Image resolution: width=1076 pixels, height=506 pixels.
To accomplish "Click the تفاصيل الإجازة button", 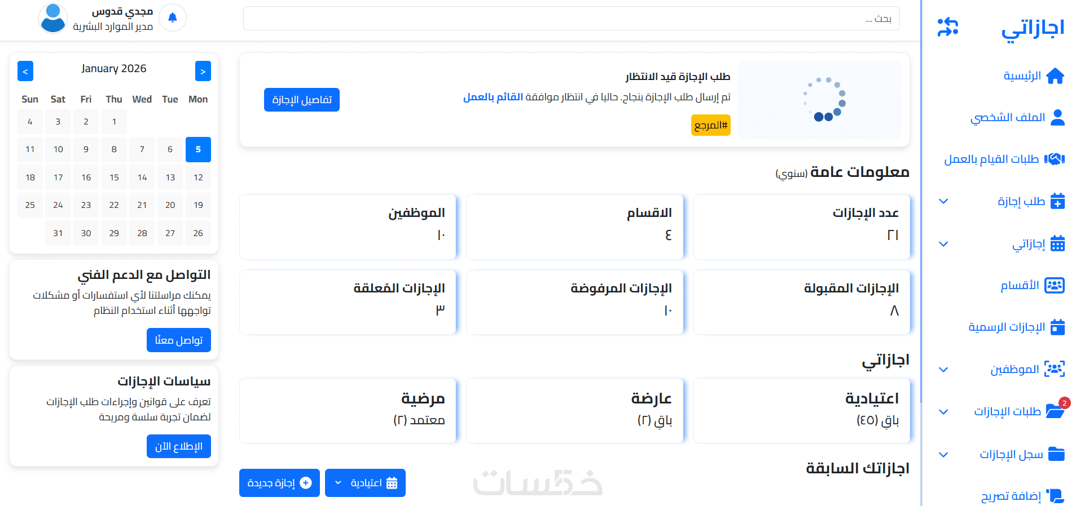I will tap(302, 100).
